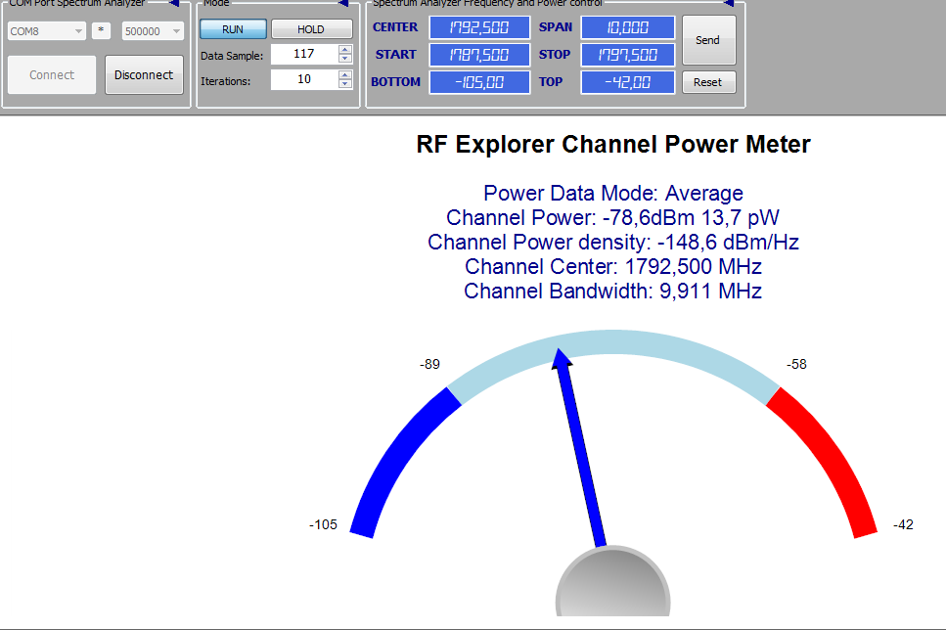Viewport: 946px width, 630px height.
Task: Click the Disconnect button
Action: point(144,74)
